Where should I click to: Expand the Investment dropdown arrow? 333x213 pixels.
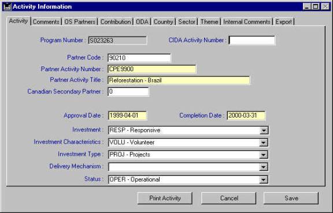click(x=264, y=130)
